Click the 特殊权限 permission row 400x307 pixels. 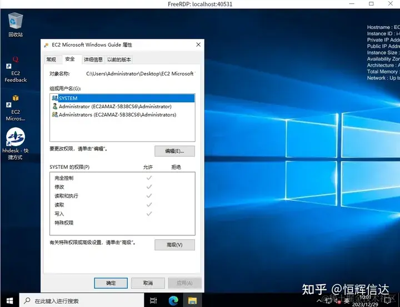pyautogui.click(x=122, y=223)
